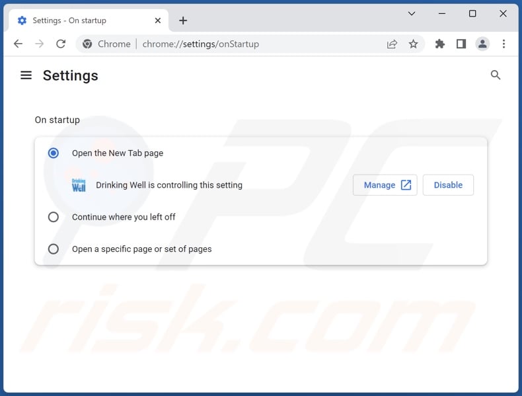
Task: Select Open the New Tab page
Action: click(x=54, y=153)
